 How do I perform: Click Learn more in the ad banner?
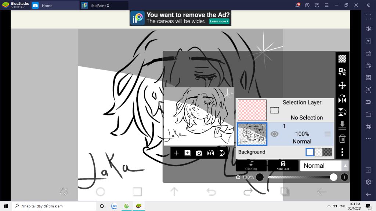pos(219,21)
